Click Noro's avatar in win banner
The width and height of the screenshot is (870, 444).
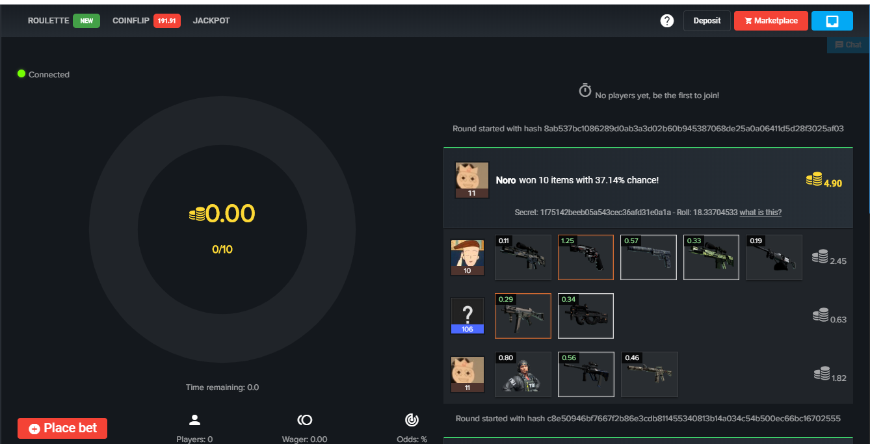point(472,180)
